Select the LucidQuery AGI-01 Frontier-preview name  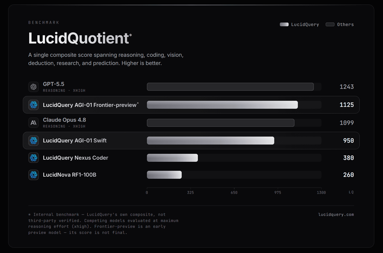[90, 105]
